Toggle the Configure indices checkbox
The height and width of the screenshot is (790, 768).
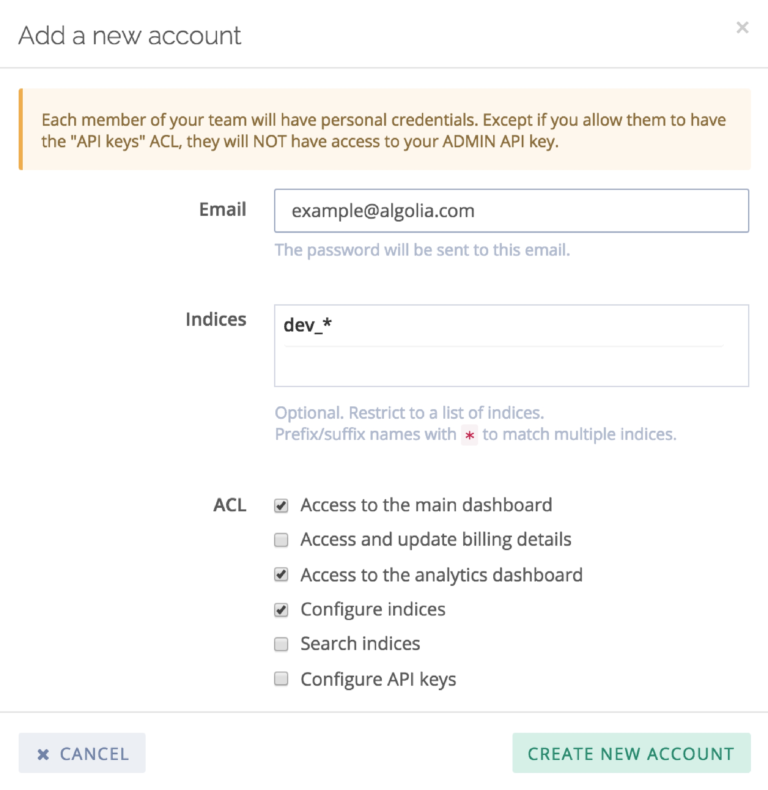(281, 610)
